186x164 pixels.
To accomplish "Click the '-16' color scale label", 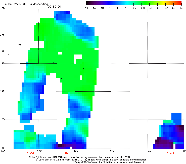I will 85,8.
